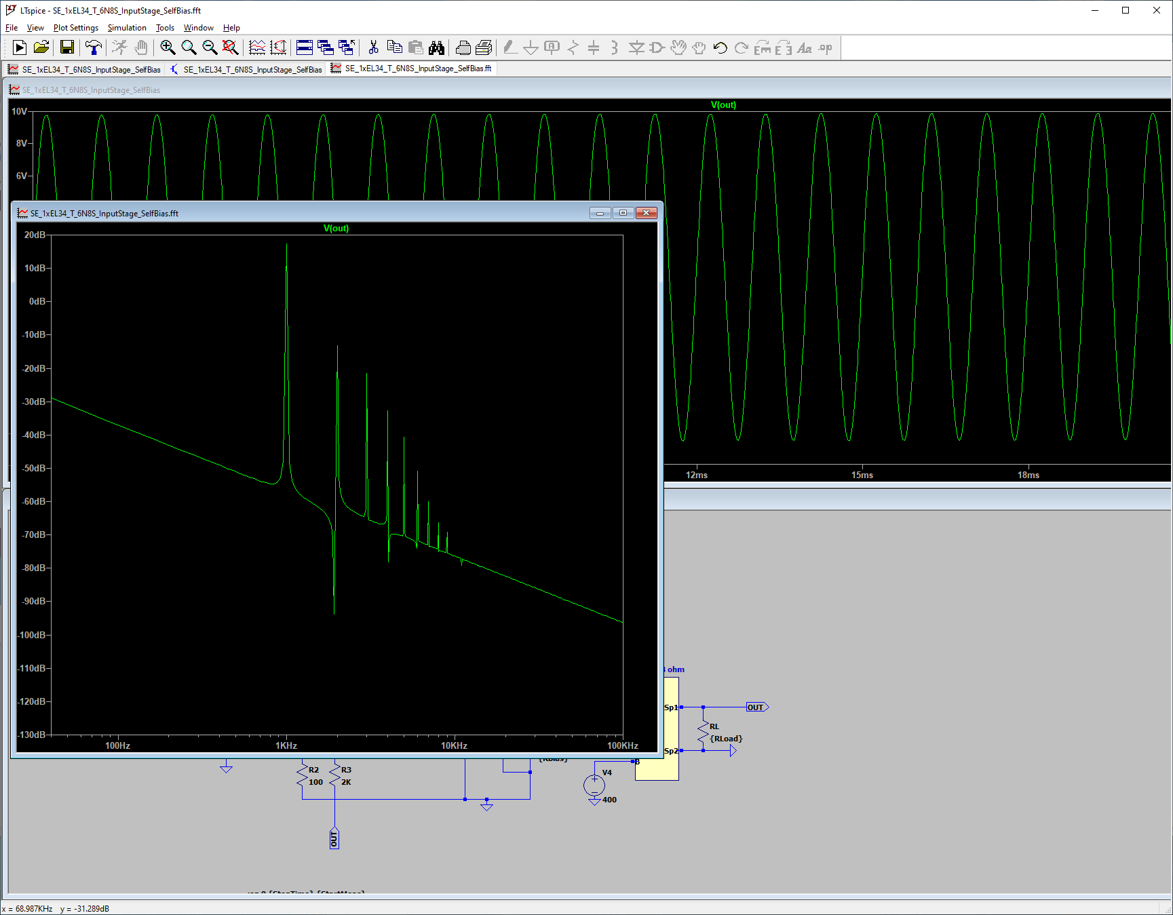
Task: Select resistor R2 in the schematic
Action: [303, 775]
